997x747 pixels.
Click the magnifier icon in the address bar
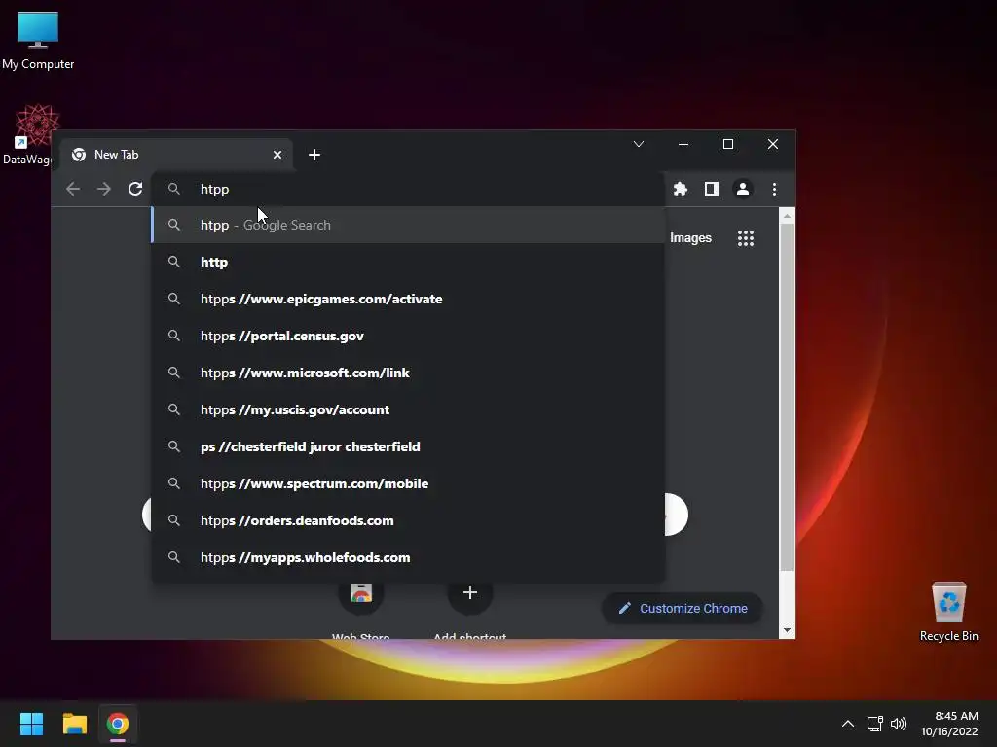(173, 189)
